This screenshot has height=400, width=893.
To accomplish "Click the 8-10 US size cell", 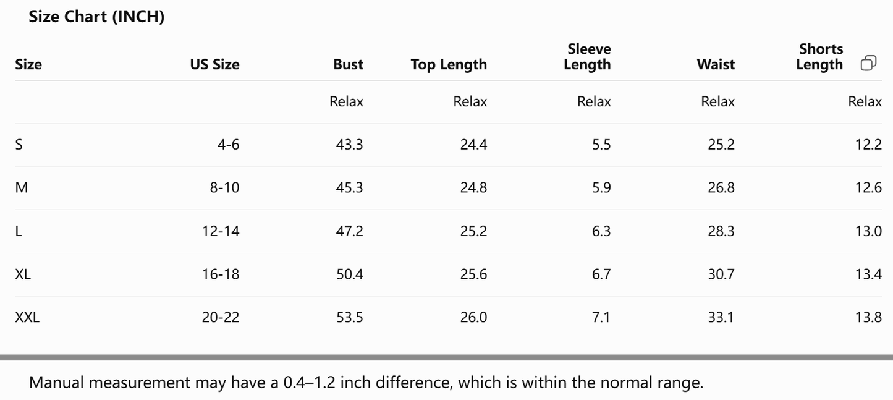I will click(x=224, y=188).
